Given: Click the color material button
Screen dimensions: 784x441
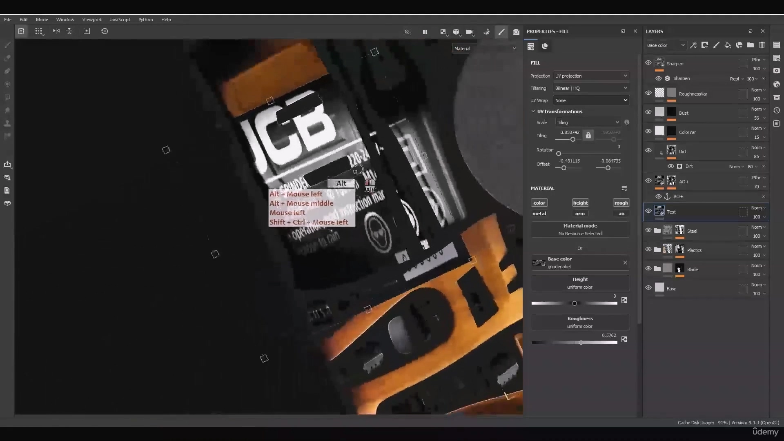Looking at the screenshot, I should coord(539,203).
